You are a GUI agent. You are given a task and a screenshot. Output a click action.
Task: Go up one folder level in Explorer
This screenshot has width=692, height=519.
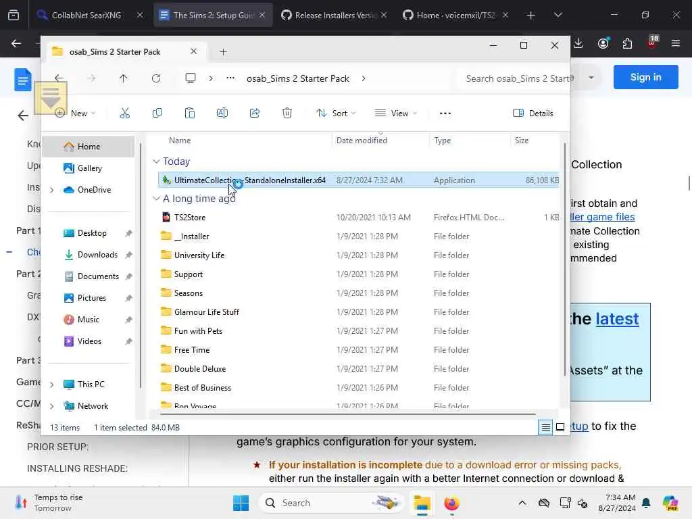[123, 78]
